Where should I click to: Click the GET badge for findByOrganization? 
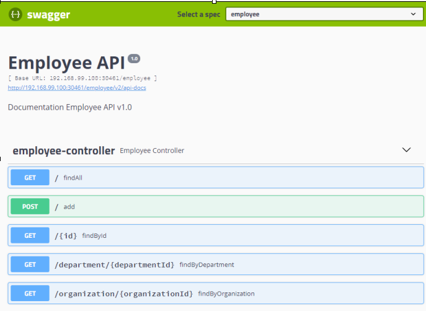click(30, 294)
